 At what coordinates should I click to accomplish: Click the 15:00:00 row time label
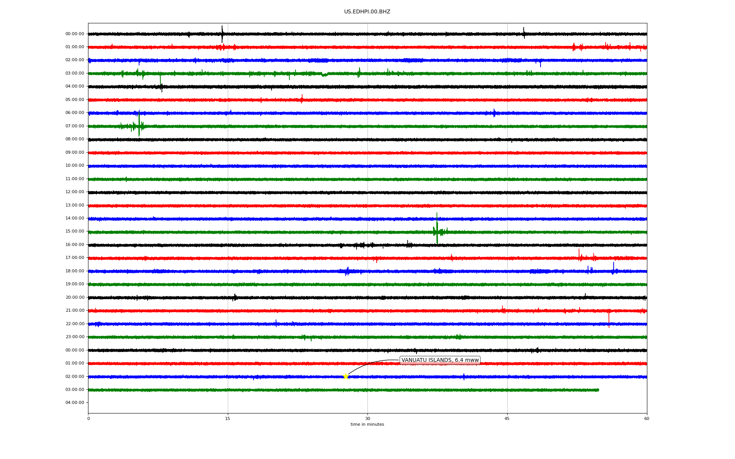(75, 231)
